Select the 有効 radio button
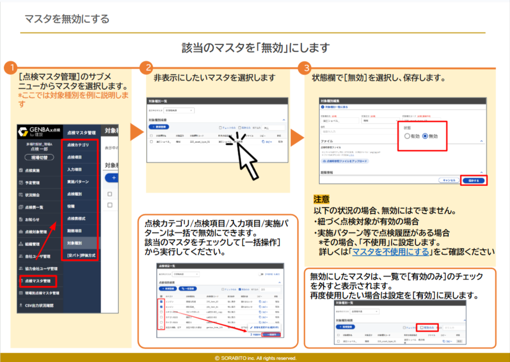The height and width of the screenshot is (362, 510). click(x=407, y=136)
